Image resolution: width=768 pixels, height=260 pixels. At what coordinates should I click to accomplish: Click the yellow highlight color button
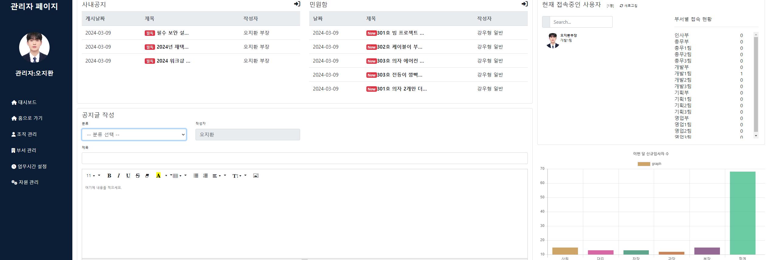(158, 176)
